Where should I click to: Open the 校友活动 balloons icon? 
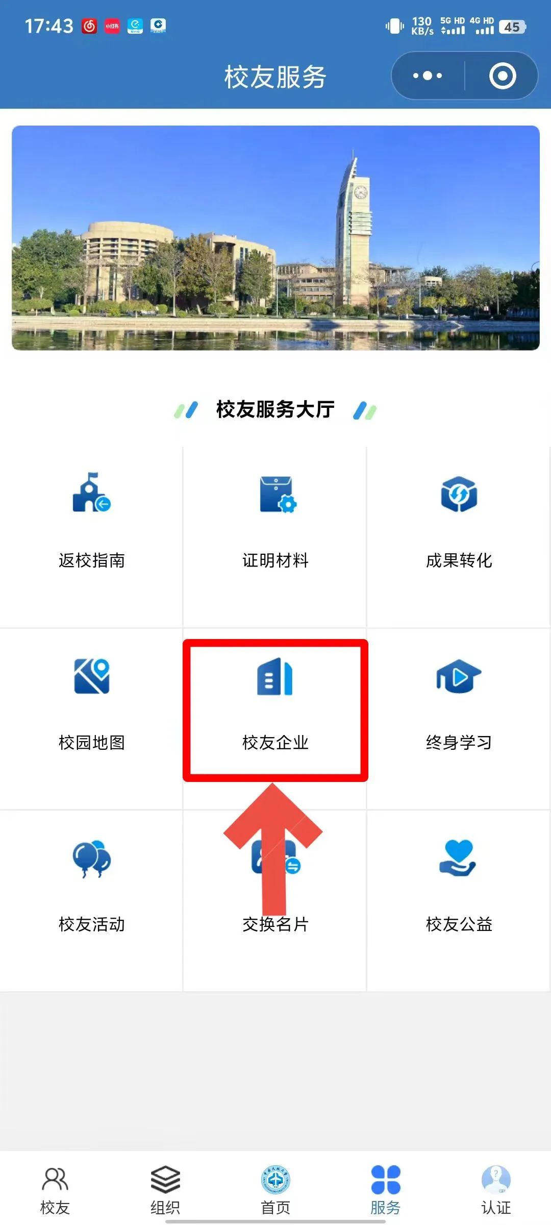click(92, 859)
